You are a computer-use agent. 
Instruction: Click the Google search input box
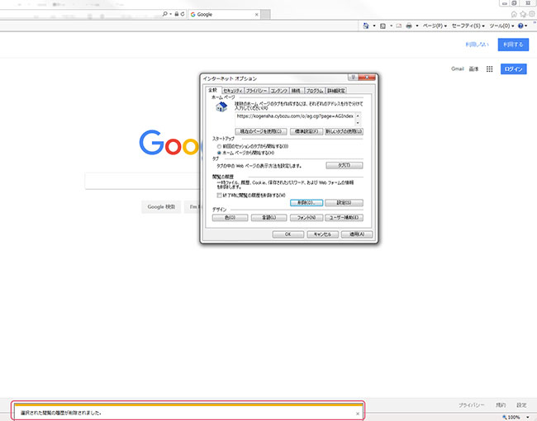pyautogui.click(x=142, y=181)
